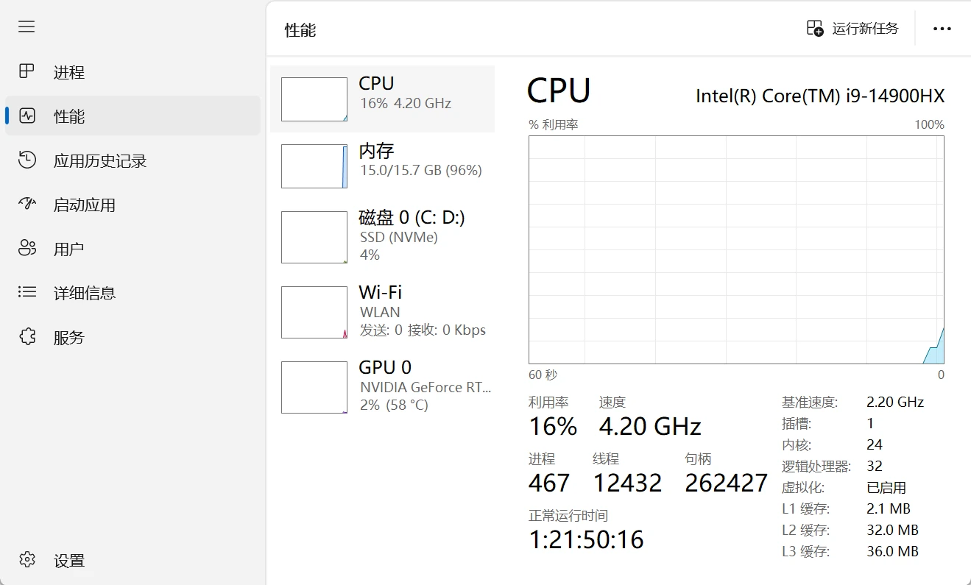
Task: Click the 详细信息 details list icon
Action: [27, 293]
